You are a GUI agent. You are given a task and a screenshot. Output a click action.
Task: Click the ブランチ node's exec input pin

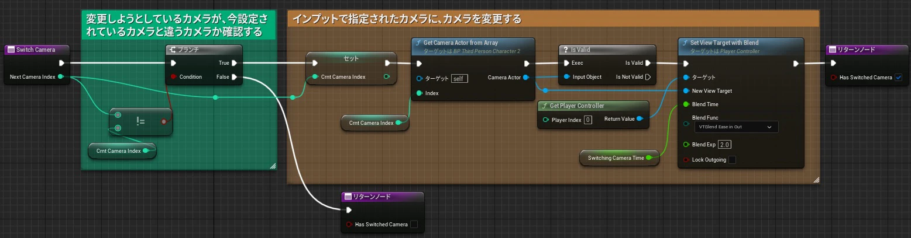173,63
